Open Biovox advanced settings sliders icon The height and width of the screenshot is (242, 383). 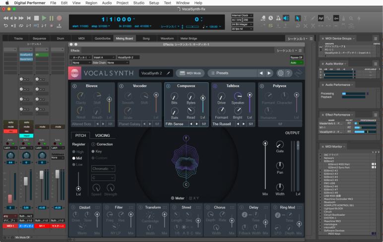click(110, 124)
